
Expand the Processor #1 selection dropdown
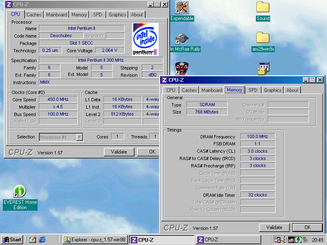click(79, 137)
